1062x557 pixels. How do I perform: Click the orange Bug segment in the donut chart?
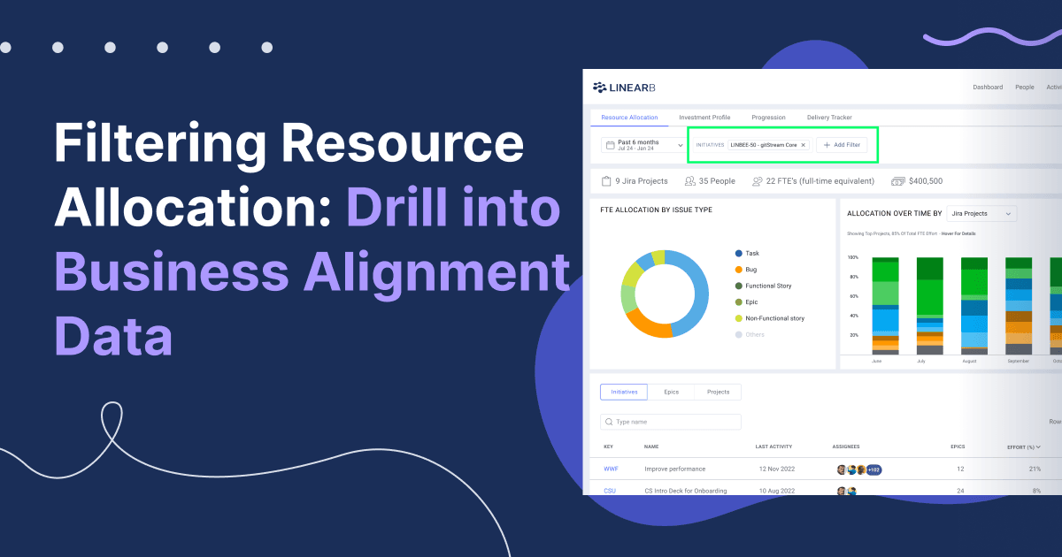click(x=650, y=329)
